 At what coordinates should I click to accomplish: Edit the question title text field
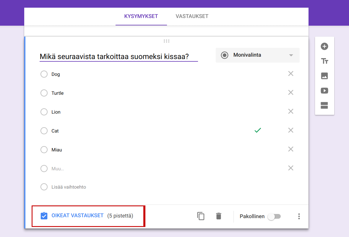coord(118,56)
